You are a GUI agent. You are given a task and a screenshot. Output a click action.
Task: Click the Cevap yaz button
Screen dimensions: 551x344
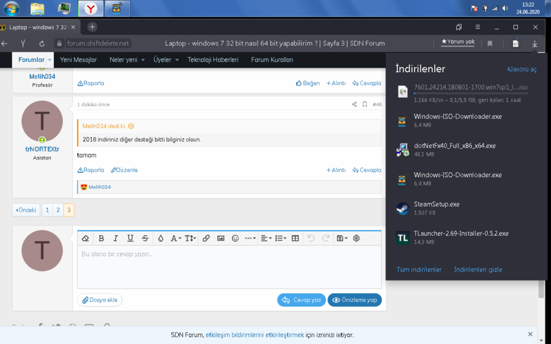301,300
